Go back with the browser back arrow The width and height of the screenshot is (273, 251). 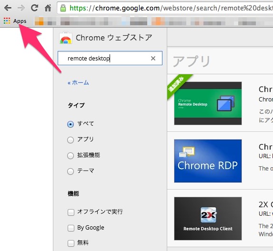[8, 8]
